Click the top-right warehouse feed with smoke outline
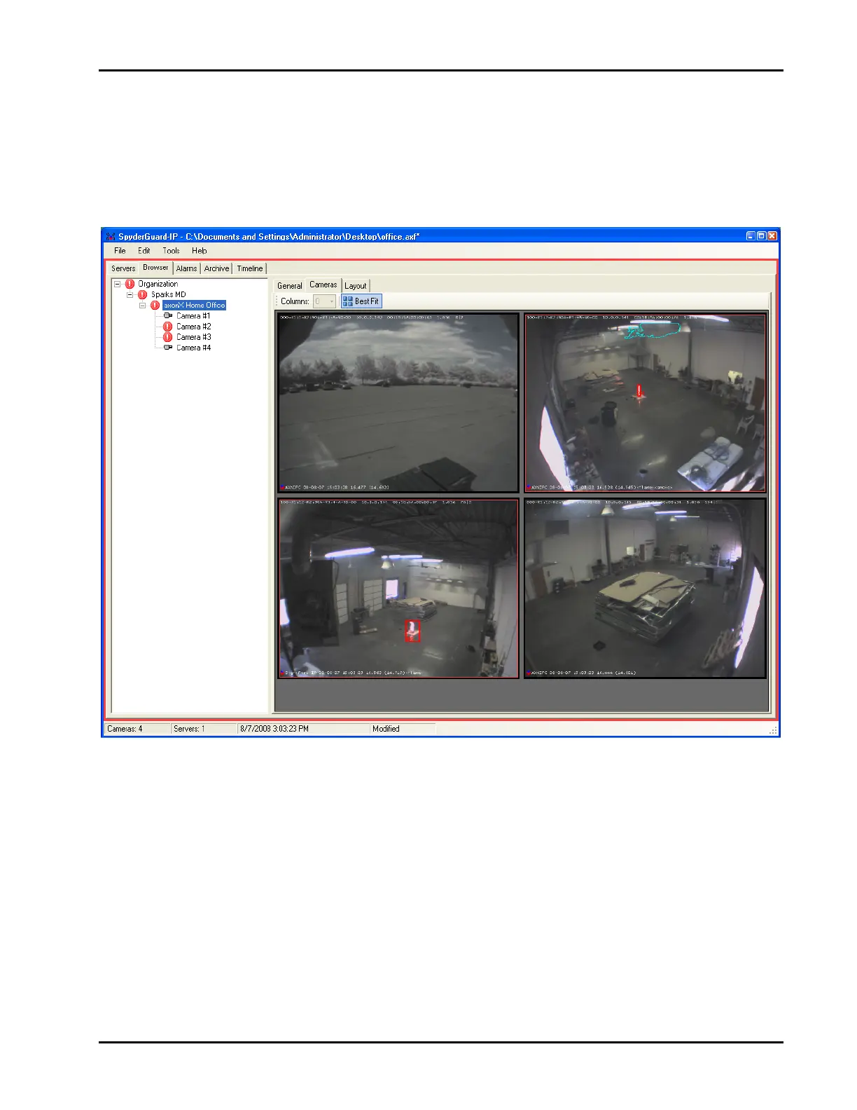Image resolution: width=857 pixels, height=1110 pixels. tap(646, 403)
